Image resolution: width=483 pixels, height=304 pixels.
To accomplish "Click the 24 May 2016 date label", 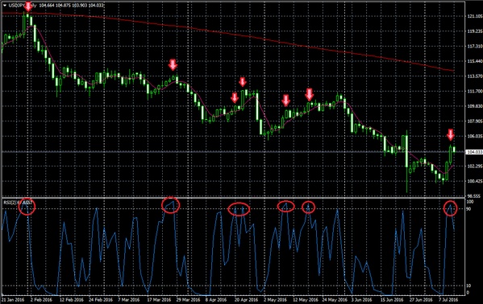I will (x=335, y=299).
